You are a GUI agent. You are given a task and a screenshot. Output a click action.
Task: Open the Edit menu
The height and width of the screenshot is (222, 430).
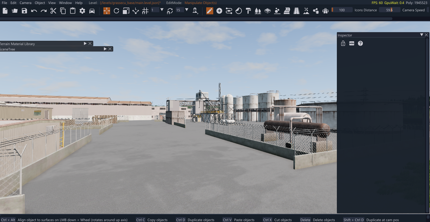(x=13, y=3)
